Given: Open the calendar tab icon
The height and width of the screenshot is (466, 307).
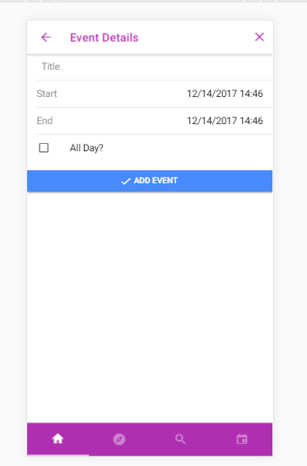Looking at the screenshot, I should point(242,439).
